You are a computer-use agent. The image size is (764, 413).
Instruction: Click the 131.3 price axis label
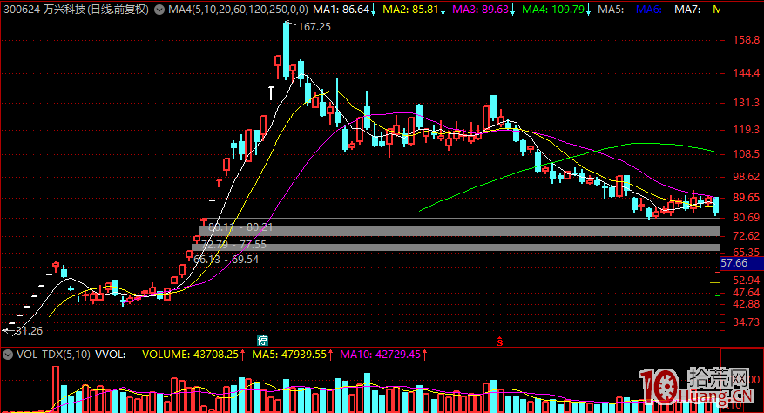coord(746,103)
